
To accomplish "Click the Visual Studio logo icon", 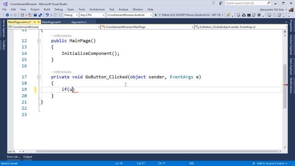I will tap(5, 4).
